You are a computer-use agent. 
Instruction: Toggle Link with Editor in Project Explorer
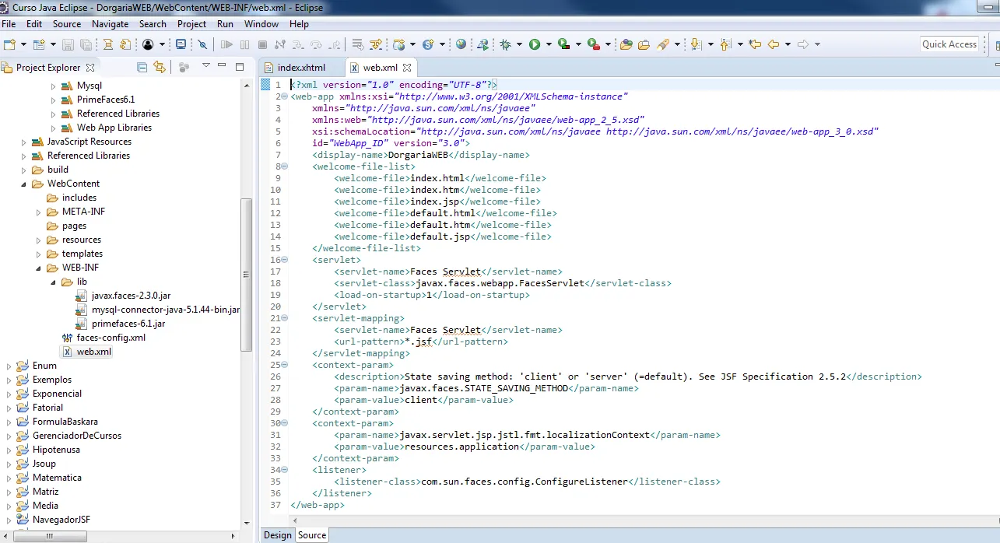point(160,67)
